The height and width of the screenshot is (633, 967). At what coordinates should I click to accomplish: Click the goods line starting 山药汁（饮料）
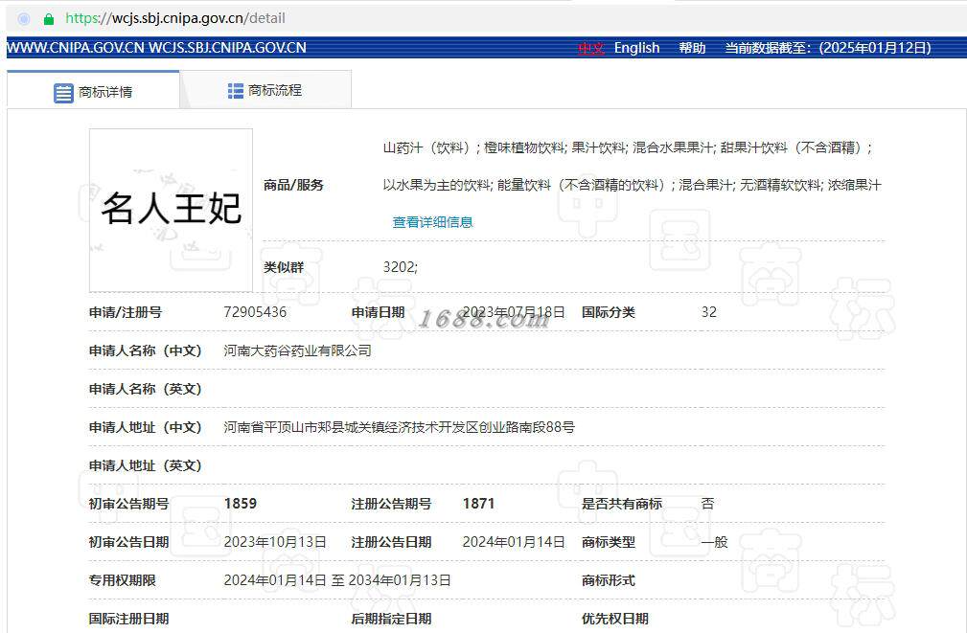628,147
